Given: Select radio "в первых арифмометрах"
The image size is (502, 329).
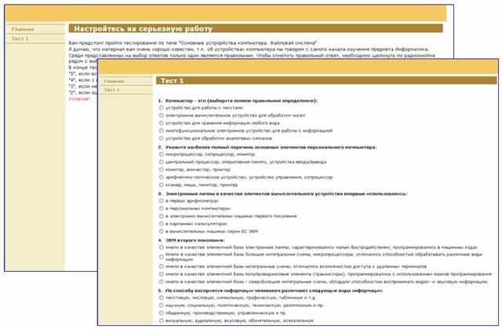Looking at the screenshot, I should pos(162,201).
